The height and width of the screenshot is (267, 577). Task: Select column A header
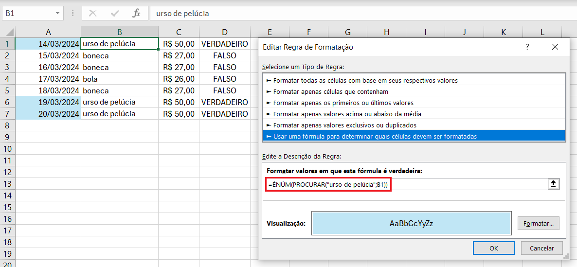48,32
